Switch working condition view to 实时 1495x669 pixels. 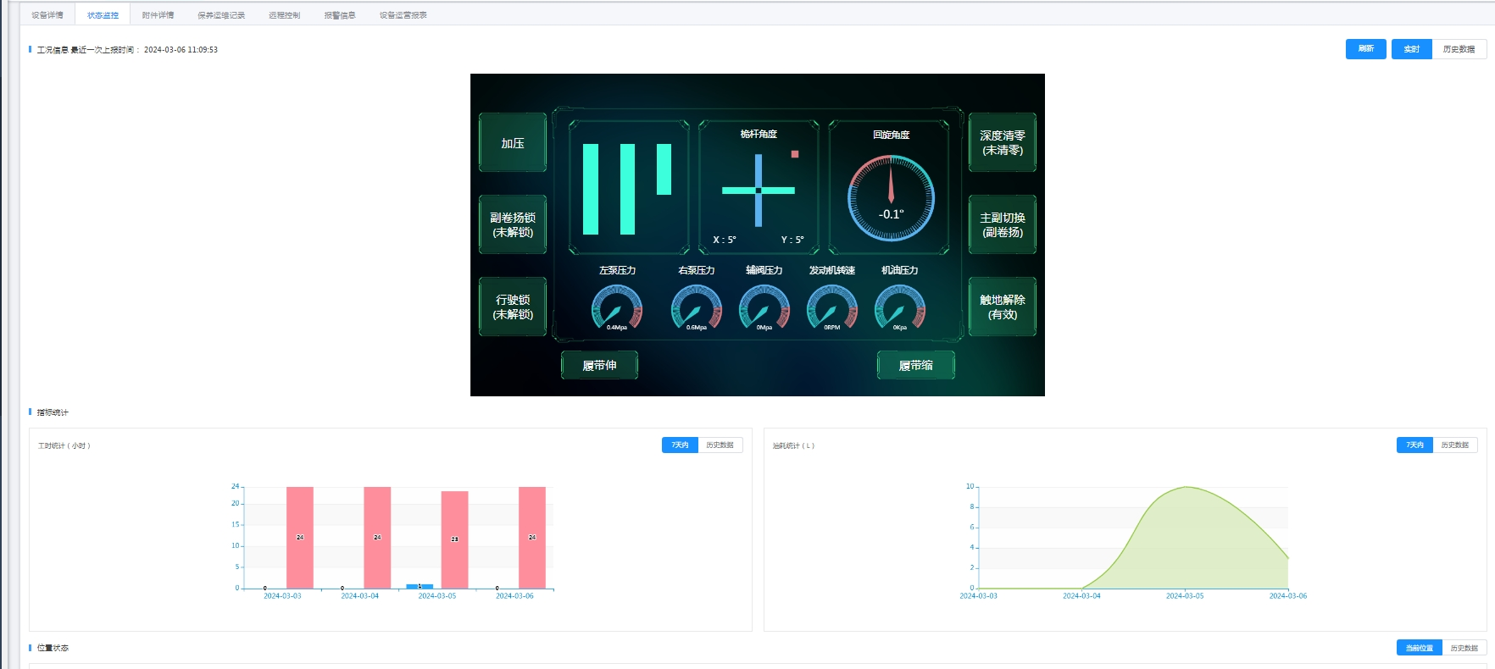pos(1411,49)
